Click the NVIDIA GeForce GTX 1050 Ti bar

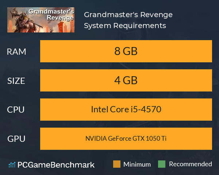(126, 139)
